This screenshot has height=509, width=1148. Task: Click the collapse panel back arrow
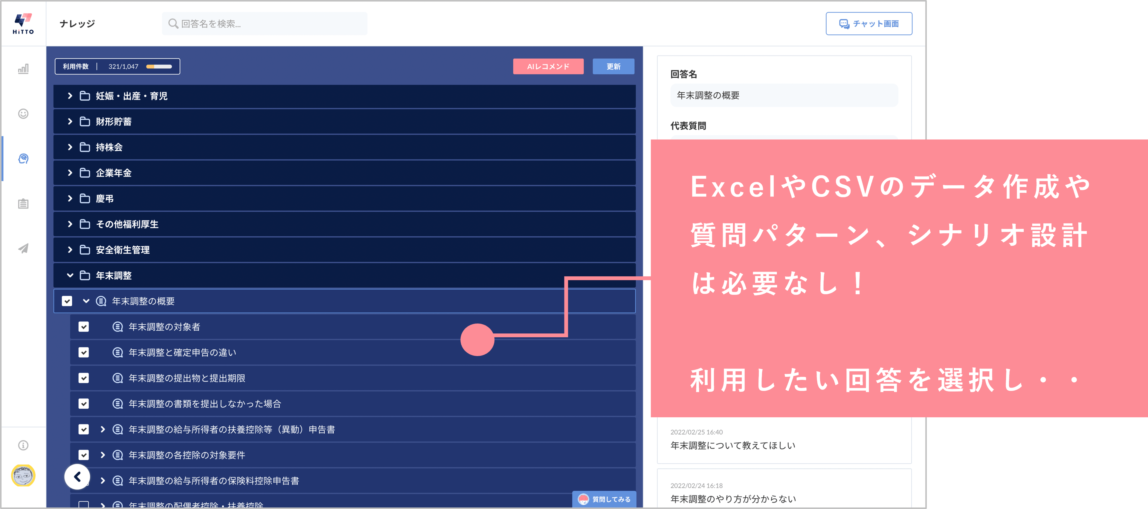click(77, 476)
